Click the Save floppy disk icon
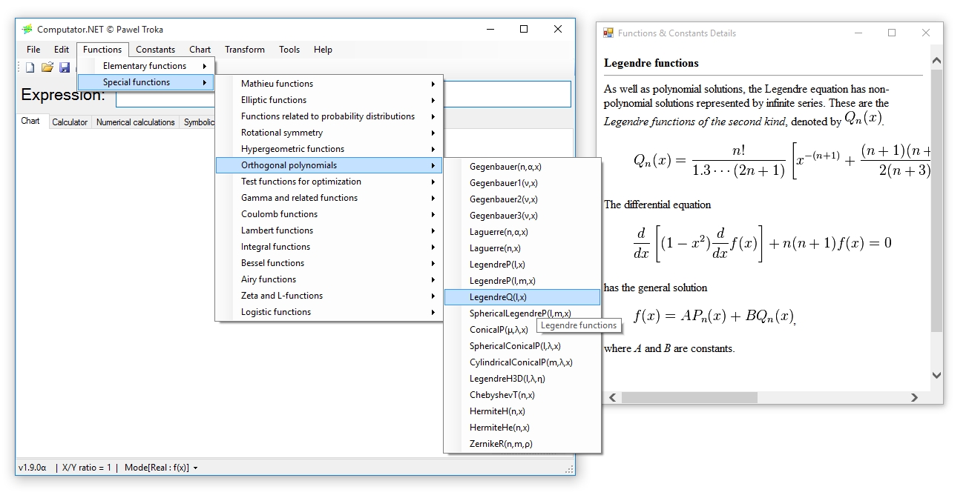The width and height of the screenshot is (969, 498). pos(65,67)
